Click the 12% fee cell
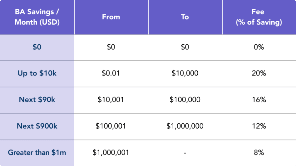The width and height of the screenshot is (296, 166). (259, 126)
